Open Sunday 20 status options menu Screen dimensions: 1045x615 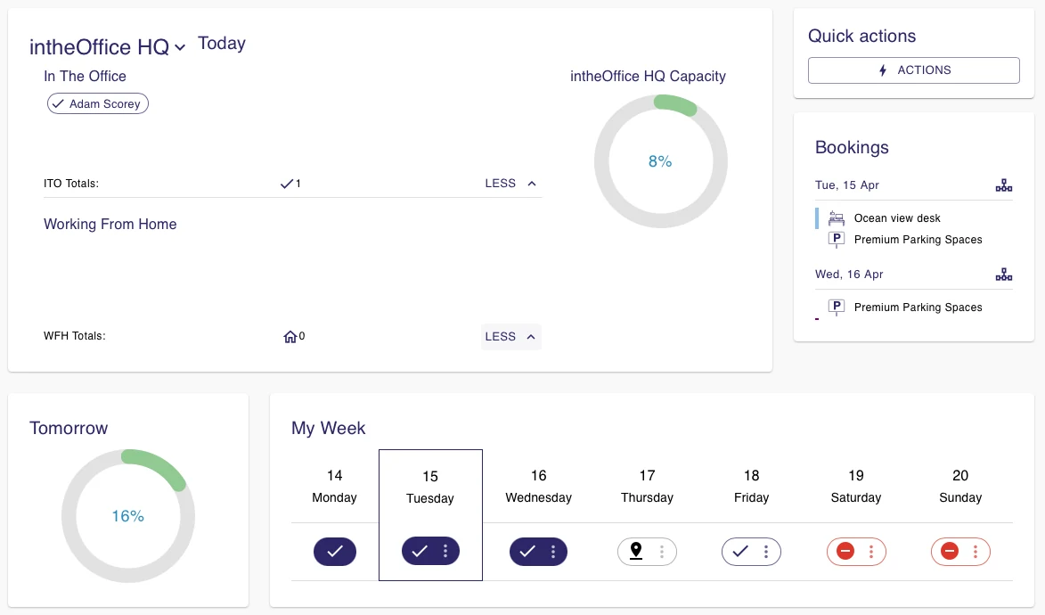point(976,552)
